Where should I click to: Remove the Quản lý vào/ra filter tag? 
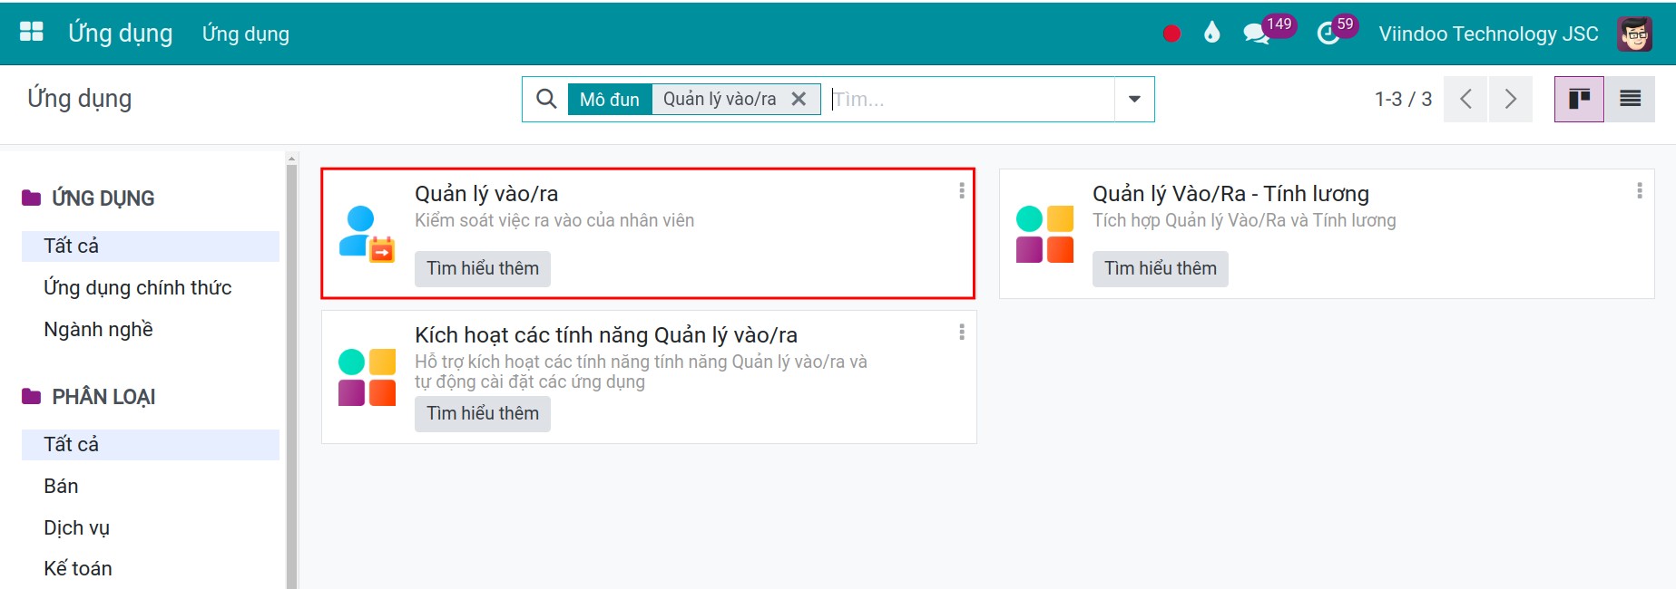pos(799,99)
